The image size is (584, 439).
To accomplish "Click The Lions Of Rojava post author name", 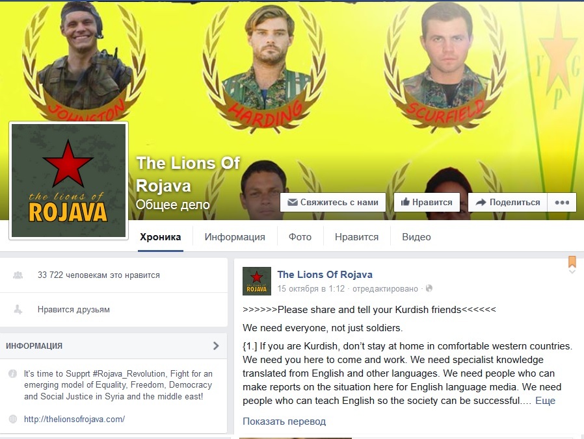I will click(325, 275).
